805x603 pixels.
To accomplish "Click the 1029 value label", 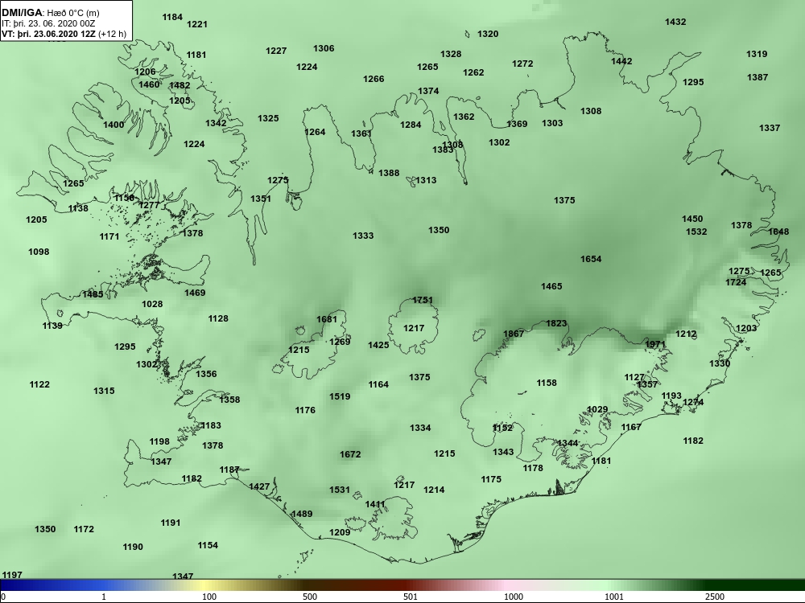I will point(597,410).
